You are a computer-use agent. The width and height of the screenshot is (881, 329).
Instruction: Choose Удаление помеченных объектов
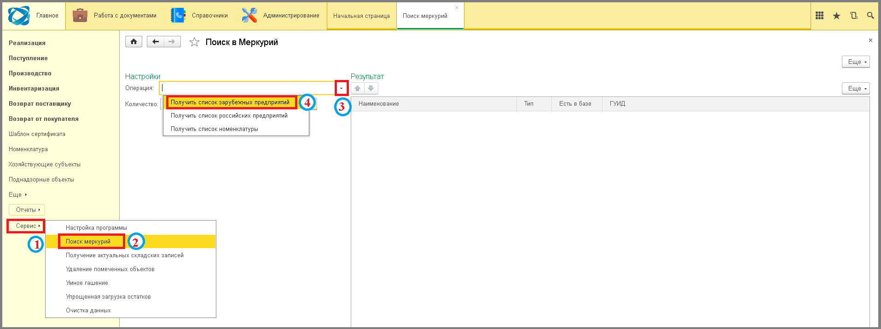(x=131, y=269)
